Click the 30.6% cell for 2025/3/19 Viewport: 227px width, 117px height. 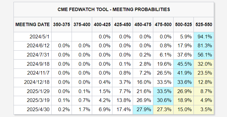tap(163, 100)
